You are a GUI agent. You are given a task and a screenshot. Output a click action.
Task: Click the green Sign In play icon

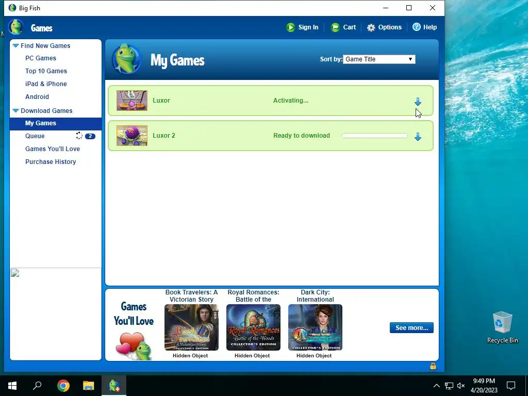tap(290, 27)
